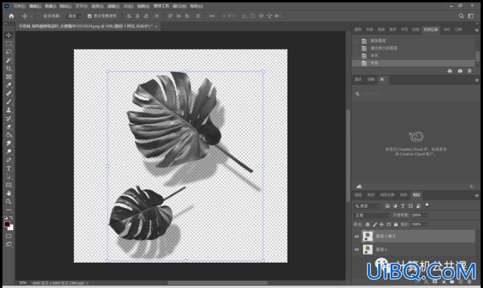Open the search magnifier at top right

(461, 16)
